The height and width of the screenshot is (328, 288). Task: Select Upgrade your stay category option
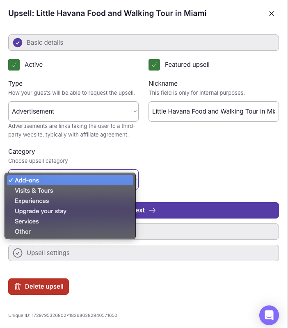[40, 211]
